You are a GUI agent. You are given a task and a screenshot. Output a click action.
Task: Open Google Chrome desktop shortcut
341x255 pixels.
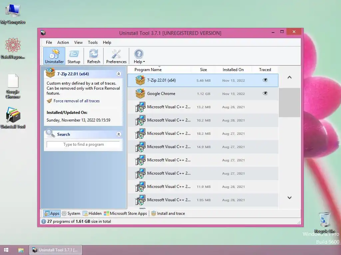[13, 86]
